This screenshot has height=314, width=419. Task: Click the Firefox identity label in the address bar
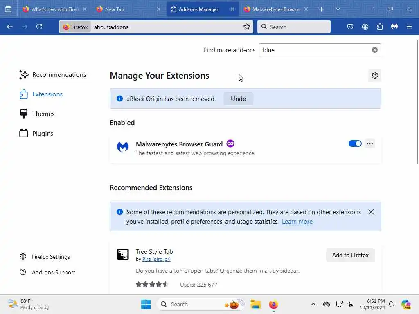(x=75, y=27)
